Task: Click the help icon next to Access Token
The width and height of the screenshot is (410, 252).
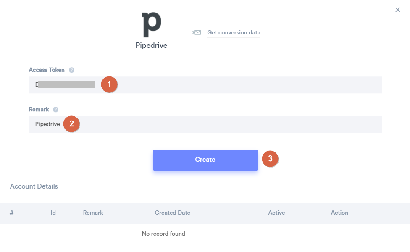Action: tap(71, 70)
